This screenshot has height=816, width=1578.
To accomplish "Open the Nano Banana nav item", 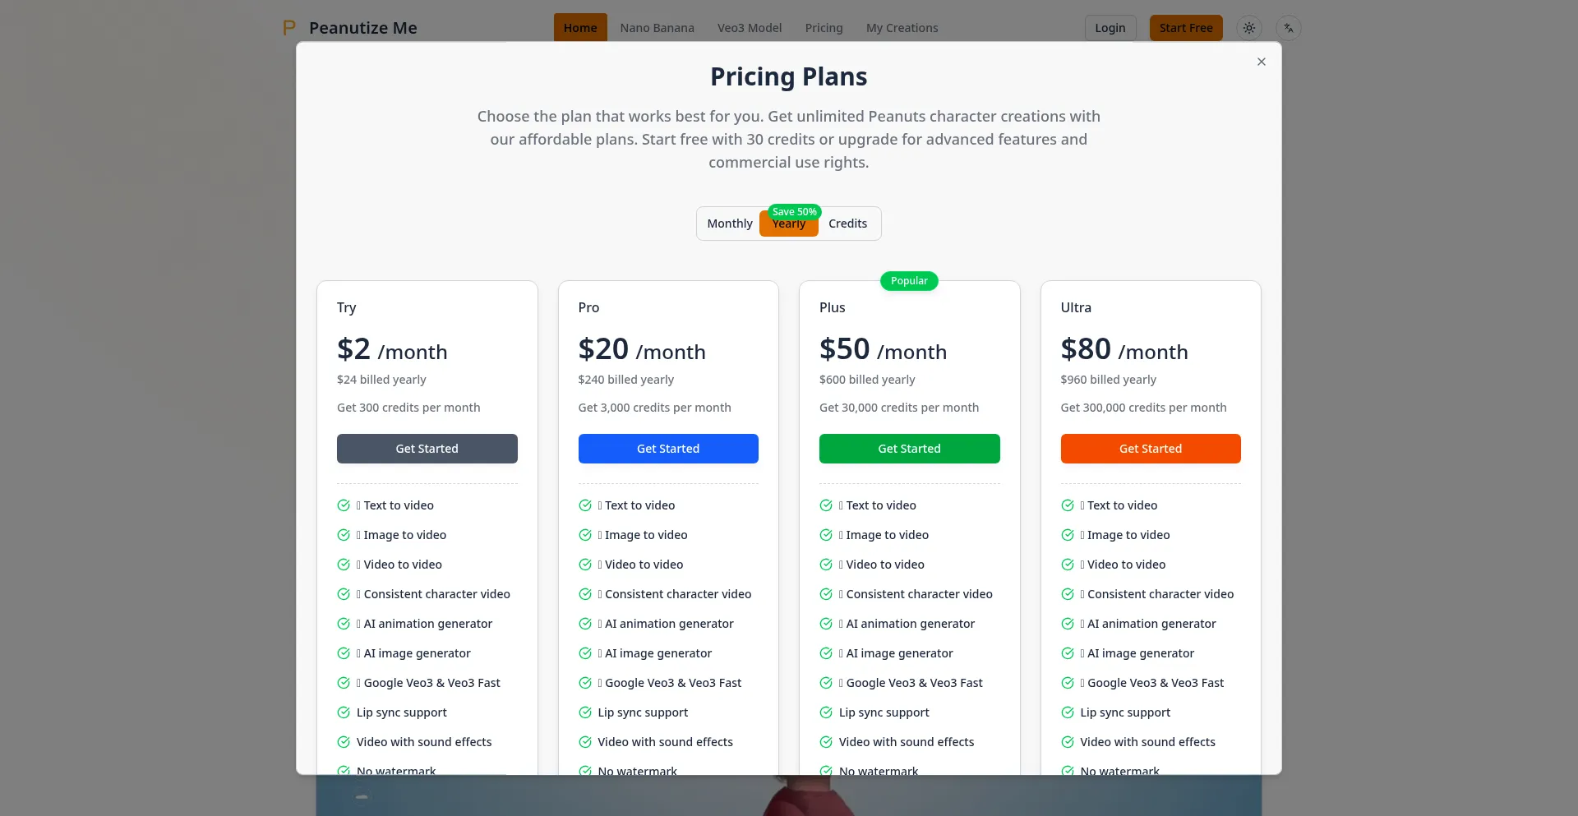I will click(657, 28).
